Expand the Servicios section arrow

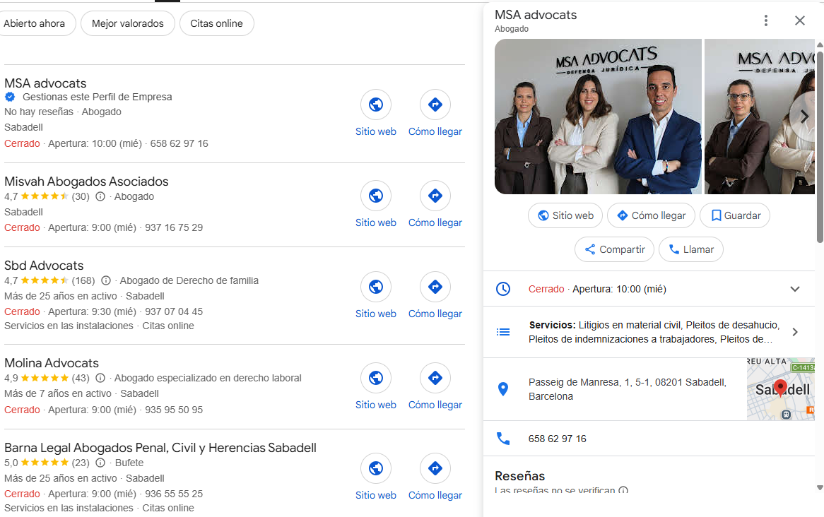click(x=794, y=332)
